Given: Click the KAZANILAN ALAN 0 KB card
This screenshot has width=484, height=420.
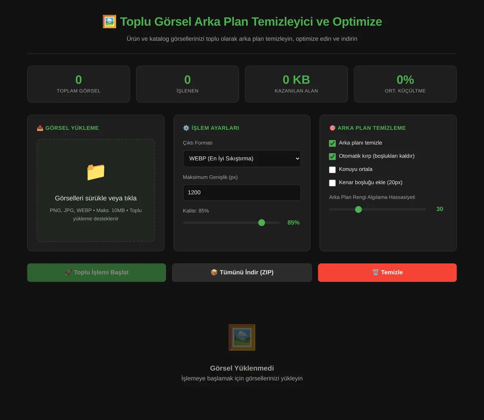Looking at the screenshot, I should pos(296,84).
